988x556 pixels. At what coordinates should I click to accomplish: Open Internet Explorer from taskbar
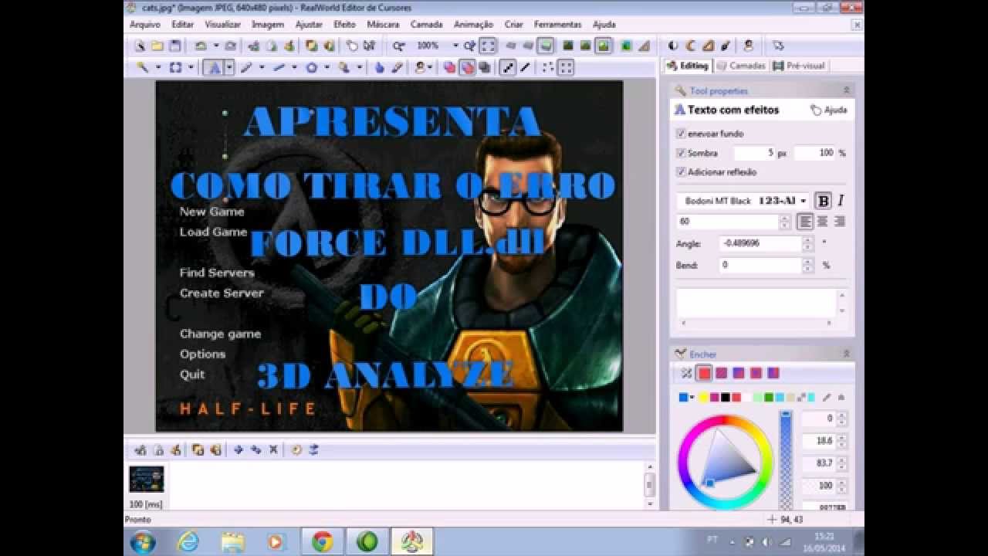point(188,542)
